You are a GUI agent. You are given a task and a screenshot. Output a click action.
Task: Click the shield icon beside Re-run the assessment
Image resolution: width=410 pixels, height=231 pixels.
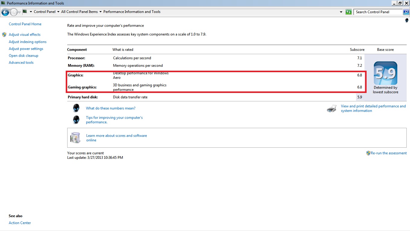tap(368, 153)
